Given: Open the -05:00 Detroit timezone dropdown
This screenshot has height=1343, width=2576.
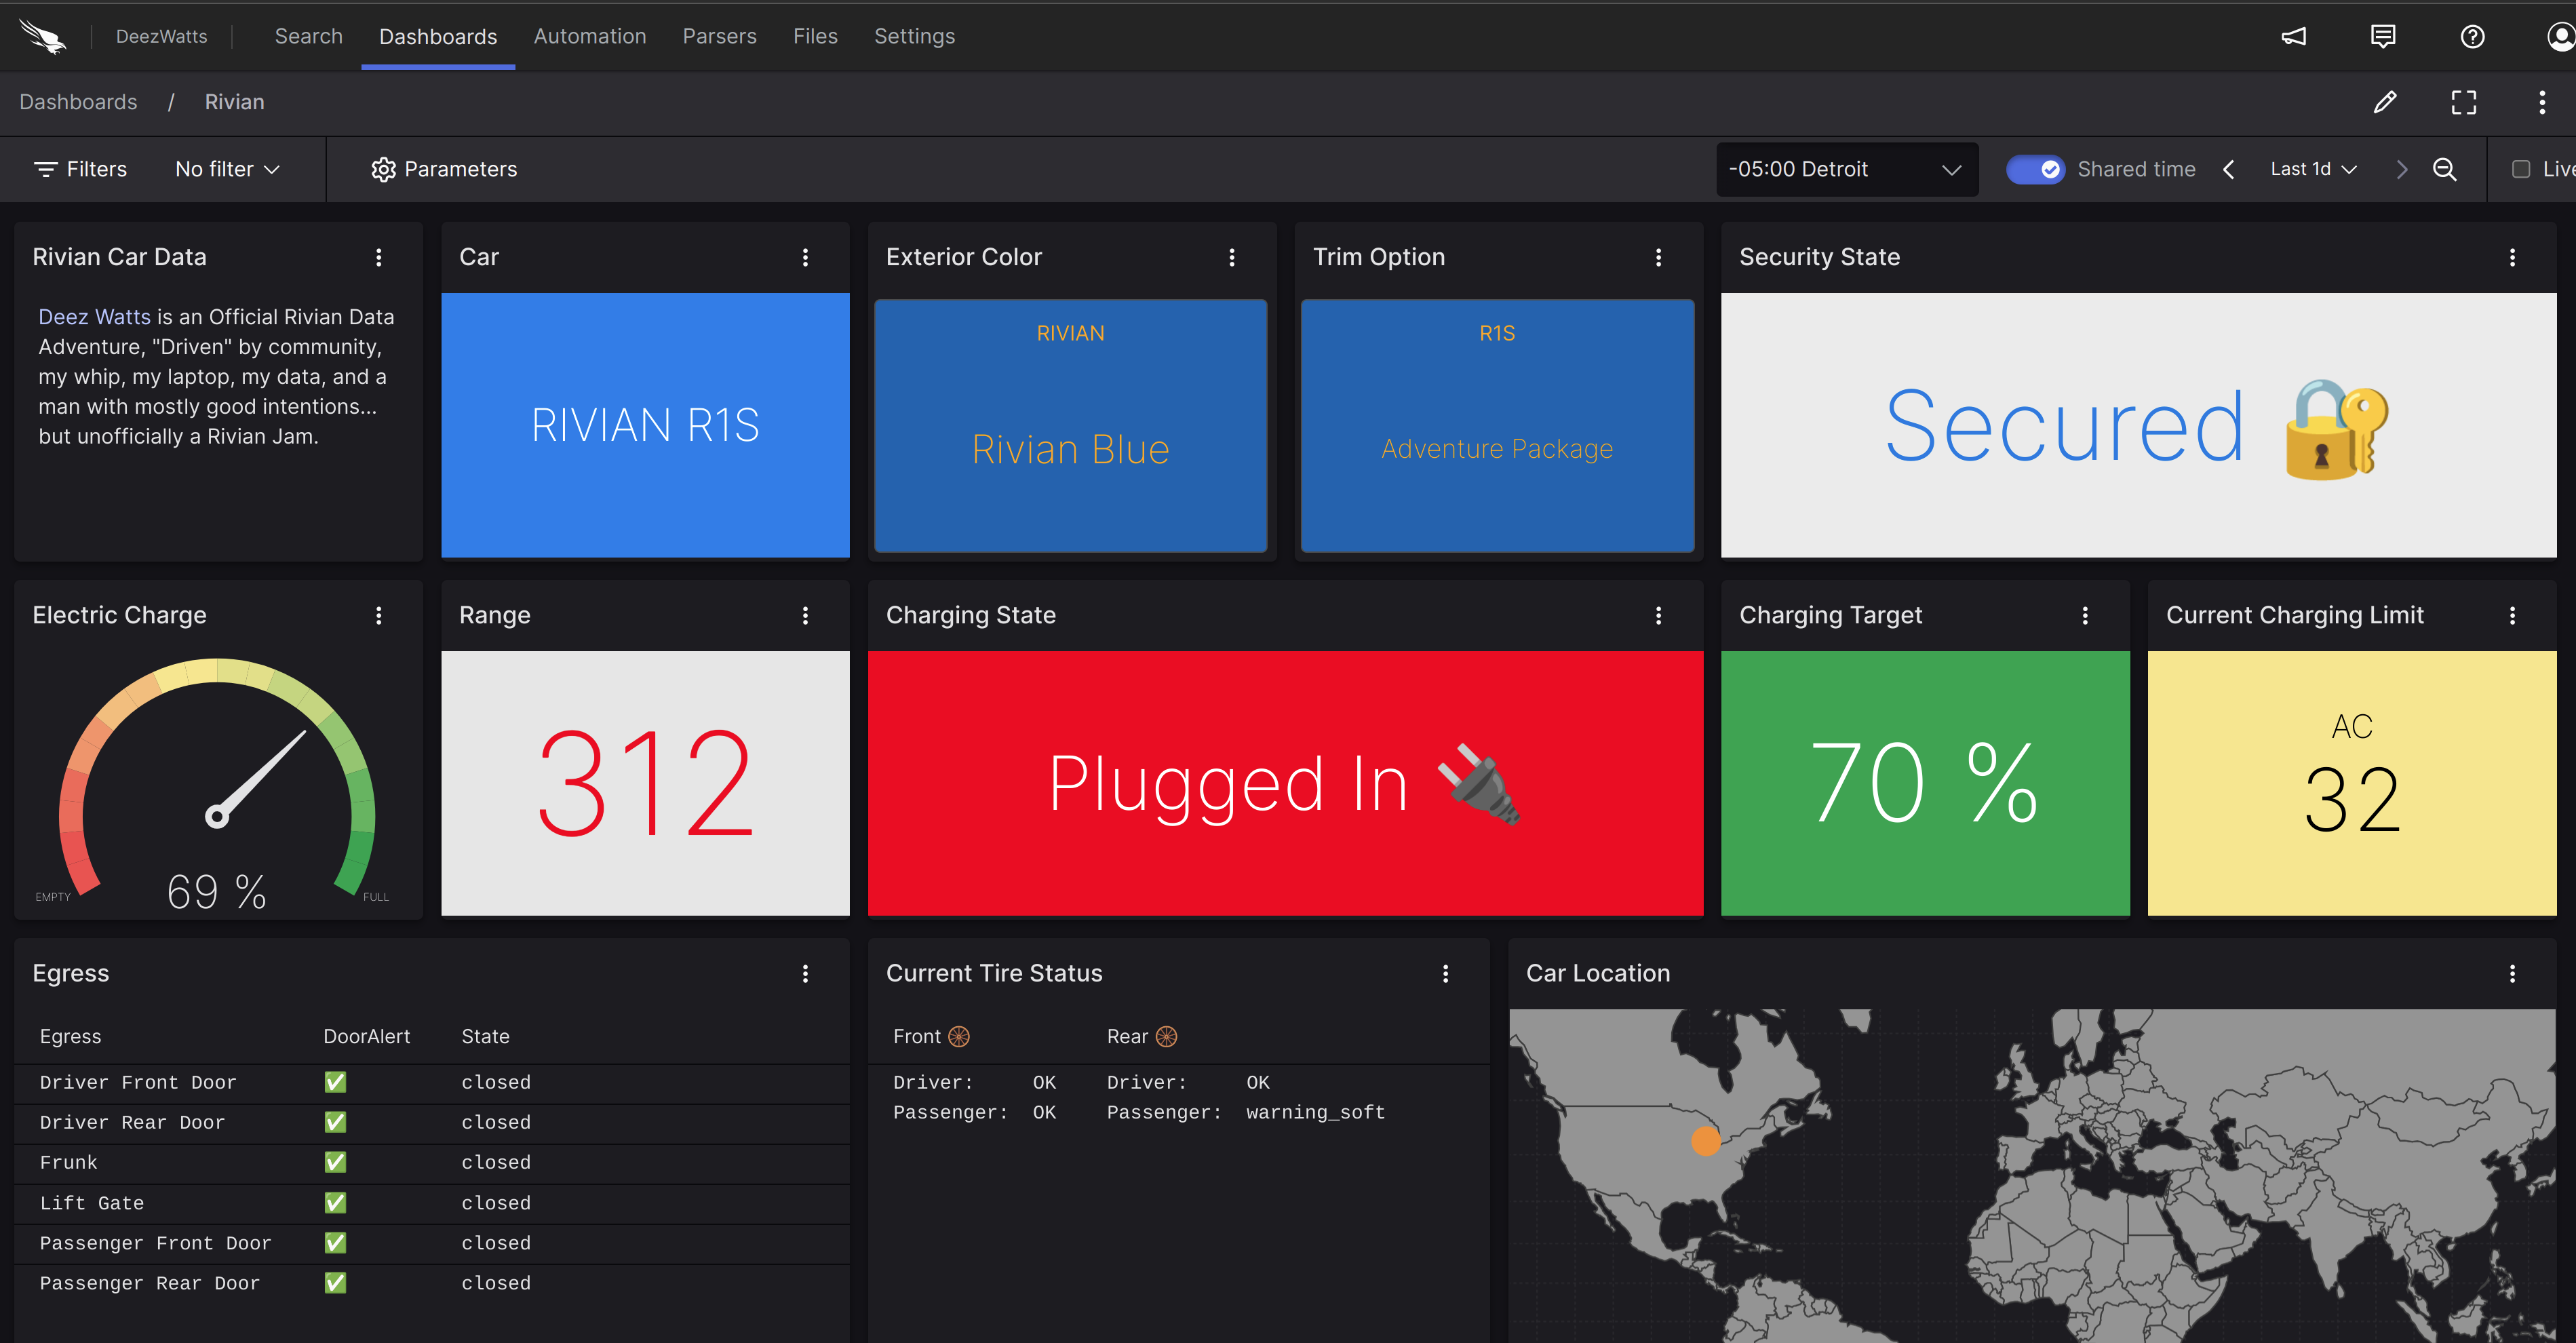Looking at the screenshot, I should pyautogui.click(x=1846, y=169).
